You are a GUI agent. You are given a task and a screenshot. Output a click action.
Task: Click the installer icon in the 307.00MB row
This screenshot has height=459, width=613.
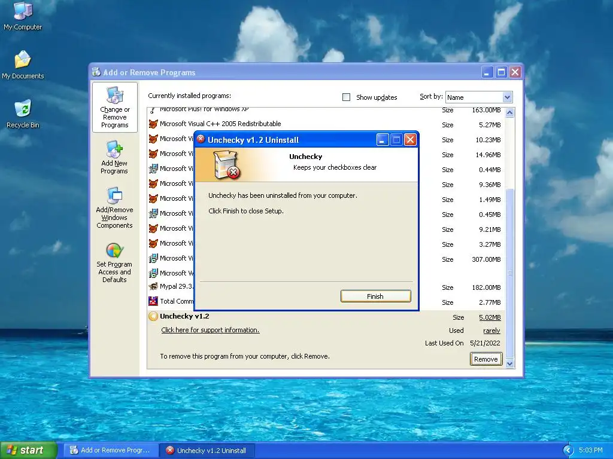point(153,258)
